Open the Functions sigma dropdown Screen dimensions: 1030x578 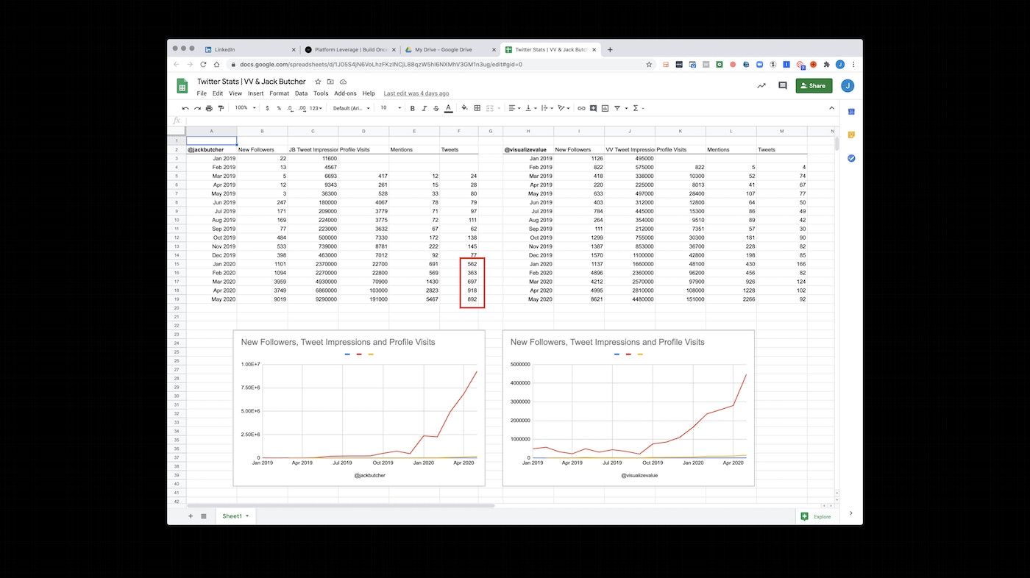click(637, 108)
